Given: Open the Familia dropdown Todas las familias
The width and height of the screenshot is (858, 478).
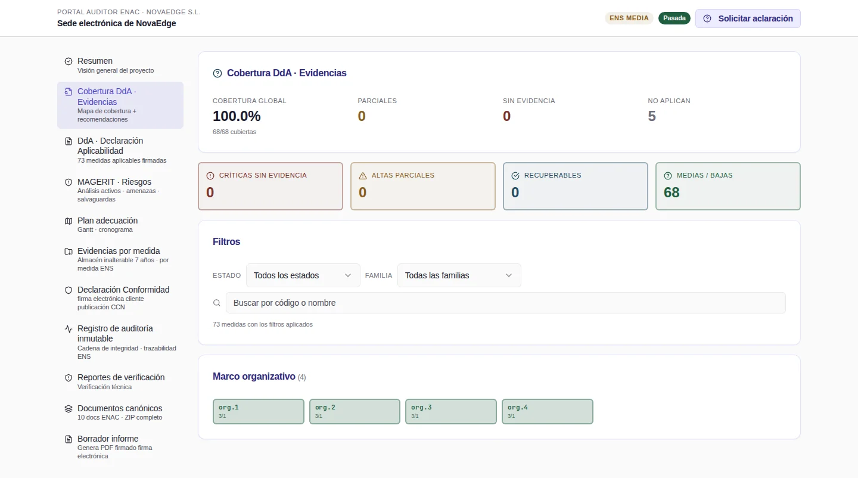Looking at the screenshot, I should 459,275.
